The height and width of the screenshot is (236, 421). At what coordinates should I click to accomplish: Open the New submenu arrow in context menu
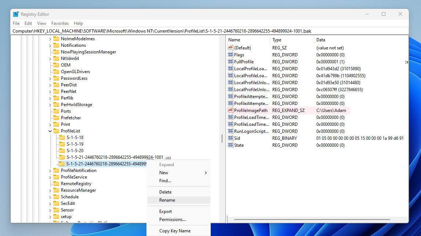(x=206, y=173)
